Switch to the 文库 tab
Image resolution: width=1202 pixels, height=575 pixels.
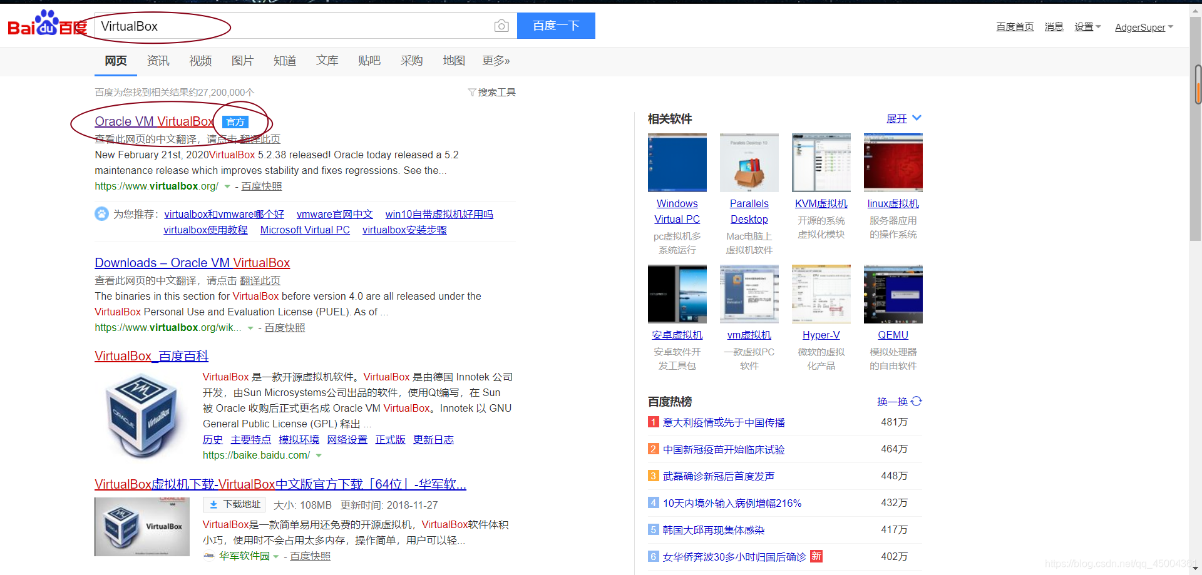tap(327, 61)
